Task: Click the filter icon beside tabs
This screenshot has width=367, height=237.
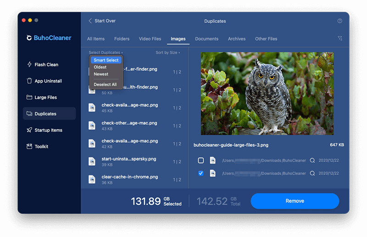Action: coord(340,38)
